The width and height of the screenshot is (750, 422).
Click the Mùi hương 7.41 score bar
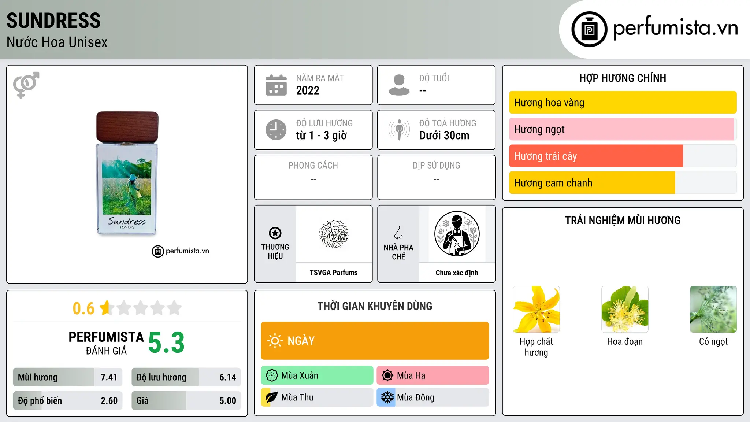(x=68, y=377)
